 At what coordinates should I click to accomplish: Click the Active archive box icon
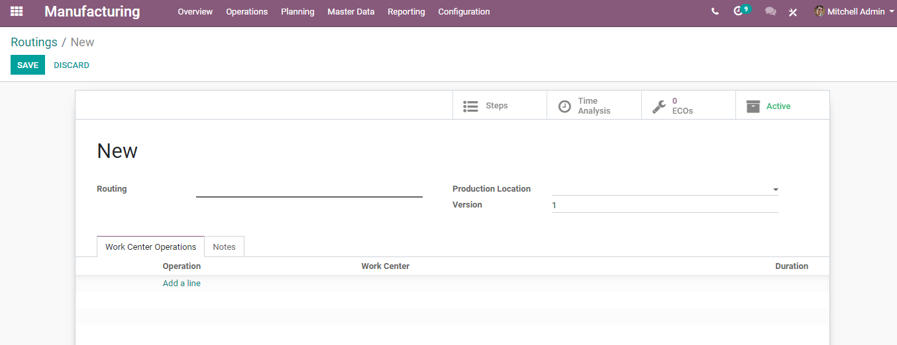753,106
